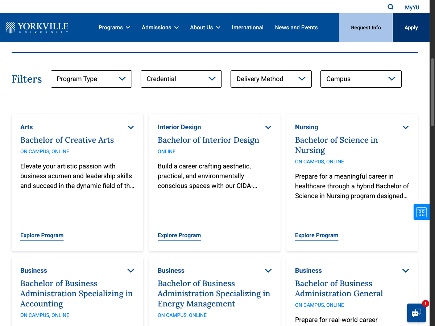This screenshot has width=435, height=326.
Task: Open the Delivery Method filter dropdown
Action: click(x=271, y=79)
